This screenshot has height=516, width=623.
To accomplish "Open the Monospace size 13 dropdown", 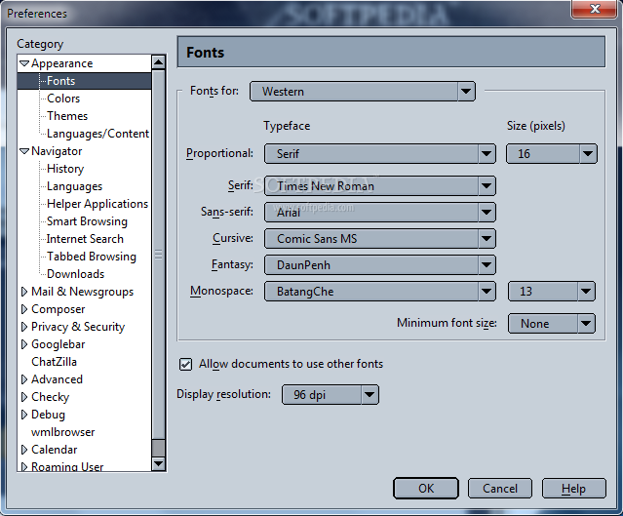I will pyautogui.click(x=552, y=292).
